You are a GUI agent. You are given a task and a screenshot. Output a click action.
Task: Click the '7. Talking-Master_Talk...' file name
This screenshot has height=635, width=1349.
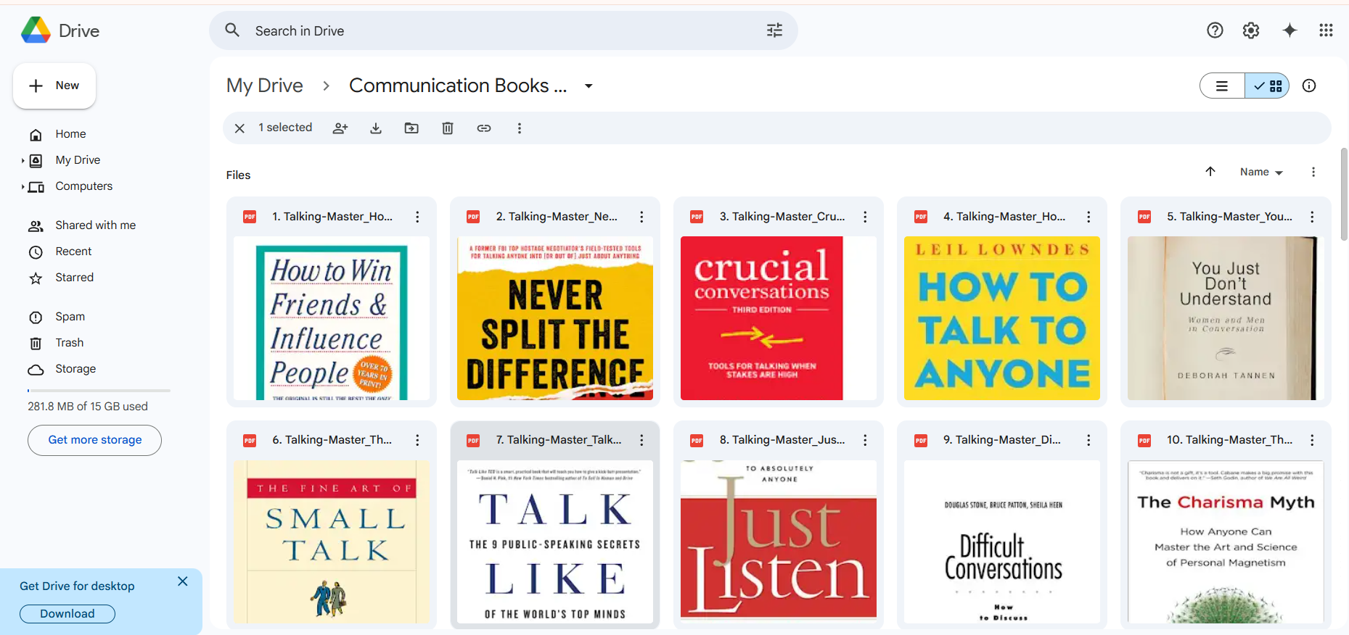[x=559, y=440]
